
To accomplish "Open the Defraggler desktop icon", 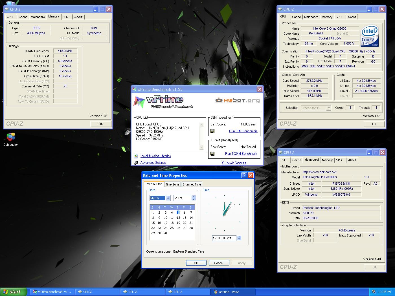I will point(11,139).
